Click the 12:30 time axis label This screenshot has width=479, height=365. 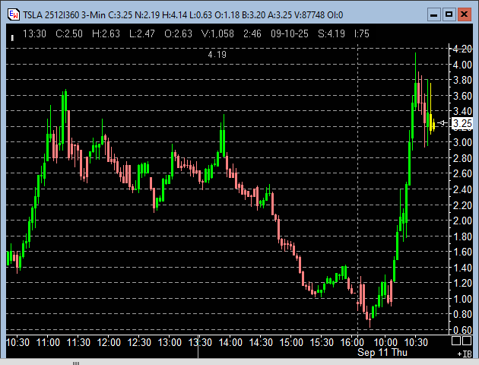pyautogui.click(x=139, y=342)
